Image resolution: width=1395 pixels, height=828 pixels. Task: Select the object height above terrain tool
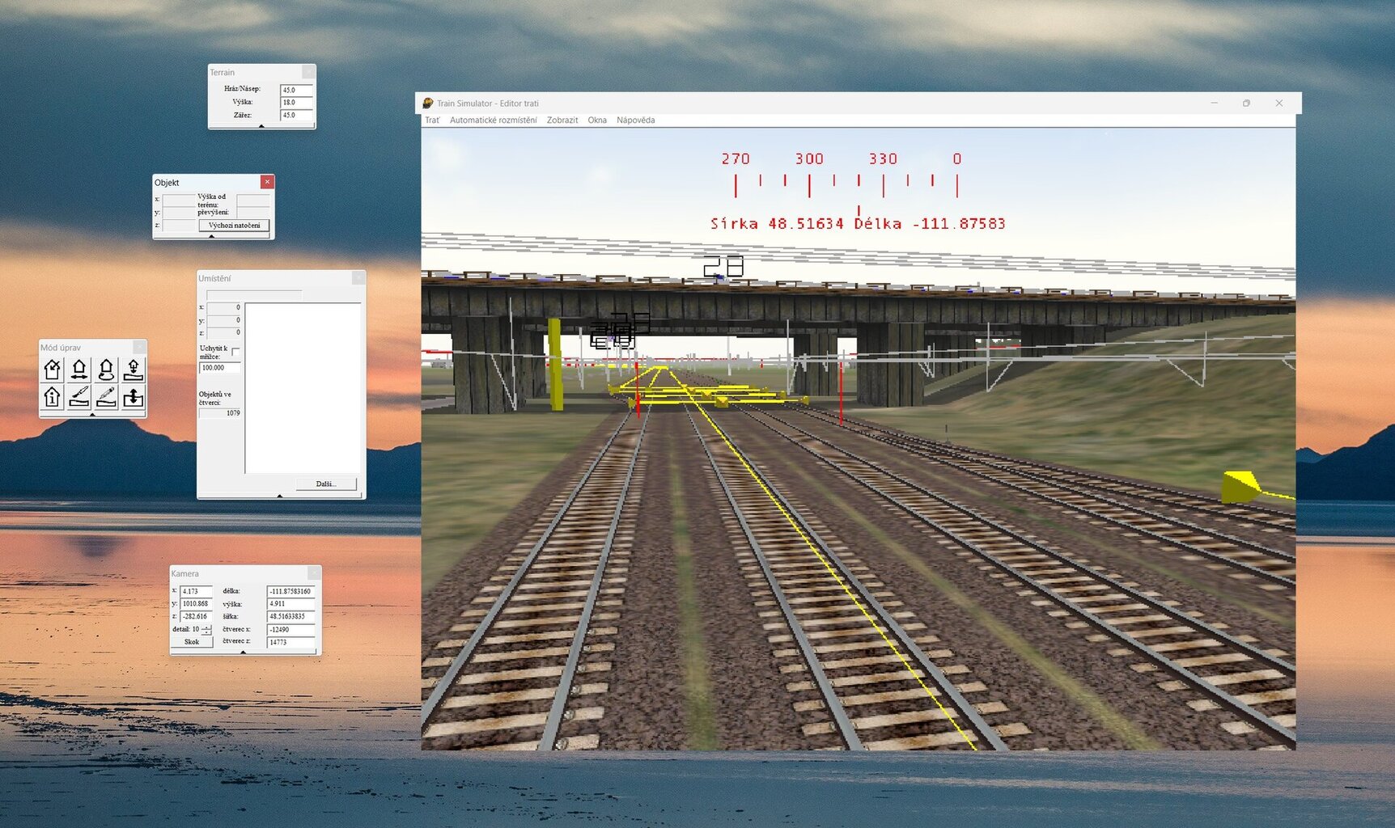click(x=133, y=370)
